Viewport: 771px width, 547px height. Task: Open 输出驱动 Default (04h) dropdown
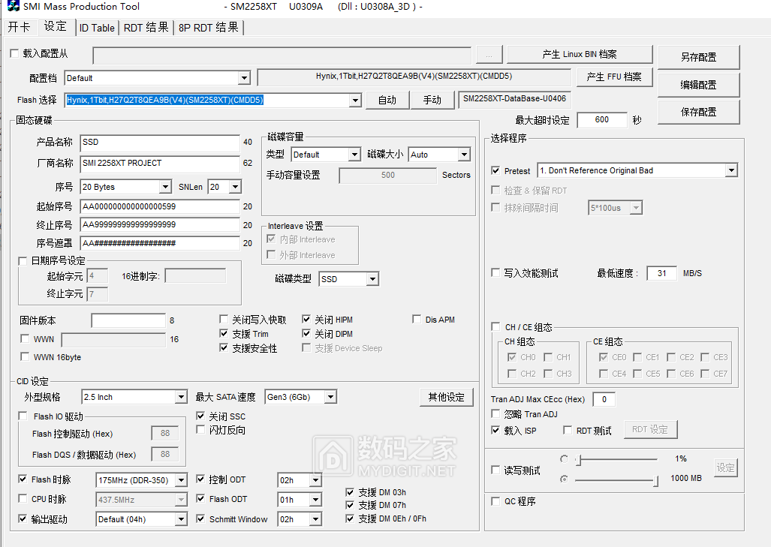(x=181, y=519)
